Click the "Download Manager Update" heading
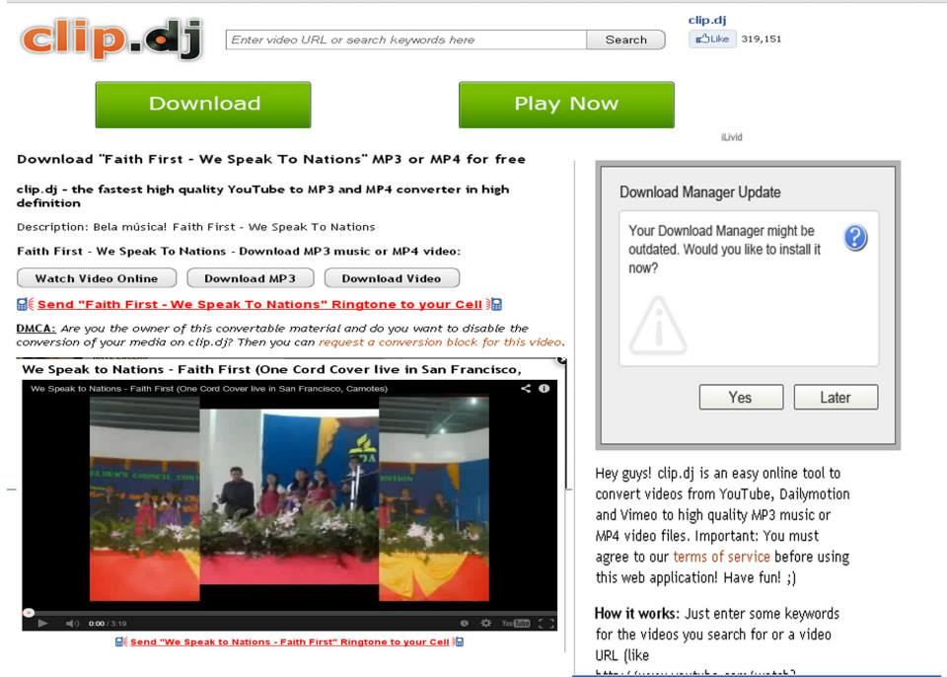Viewport: 947px width, 677px height. point(700,192)
